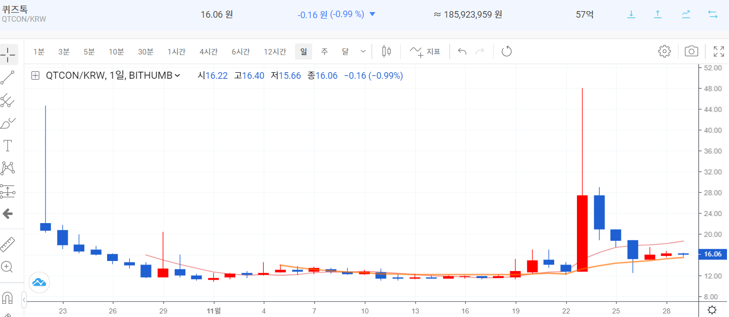Click the 57억 market value

coord(585,15)
